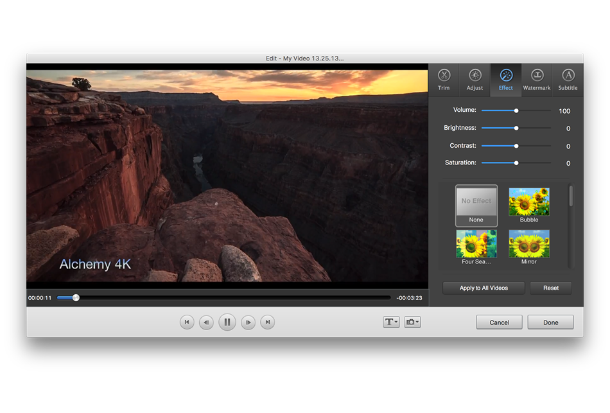Open the Subtitle panel
Viewport: 610px width, 413px height.
tap(568, 78)
